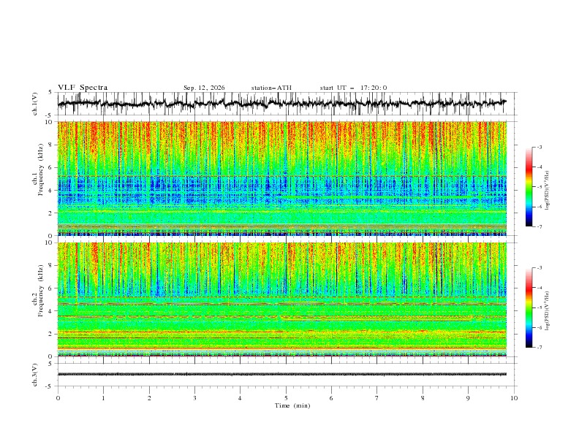Click the Time (min) axis label
Screen dimensions: 579x447
292,405
